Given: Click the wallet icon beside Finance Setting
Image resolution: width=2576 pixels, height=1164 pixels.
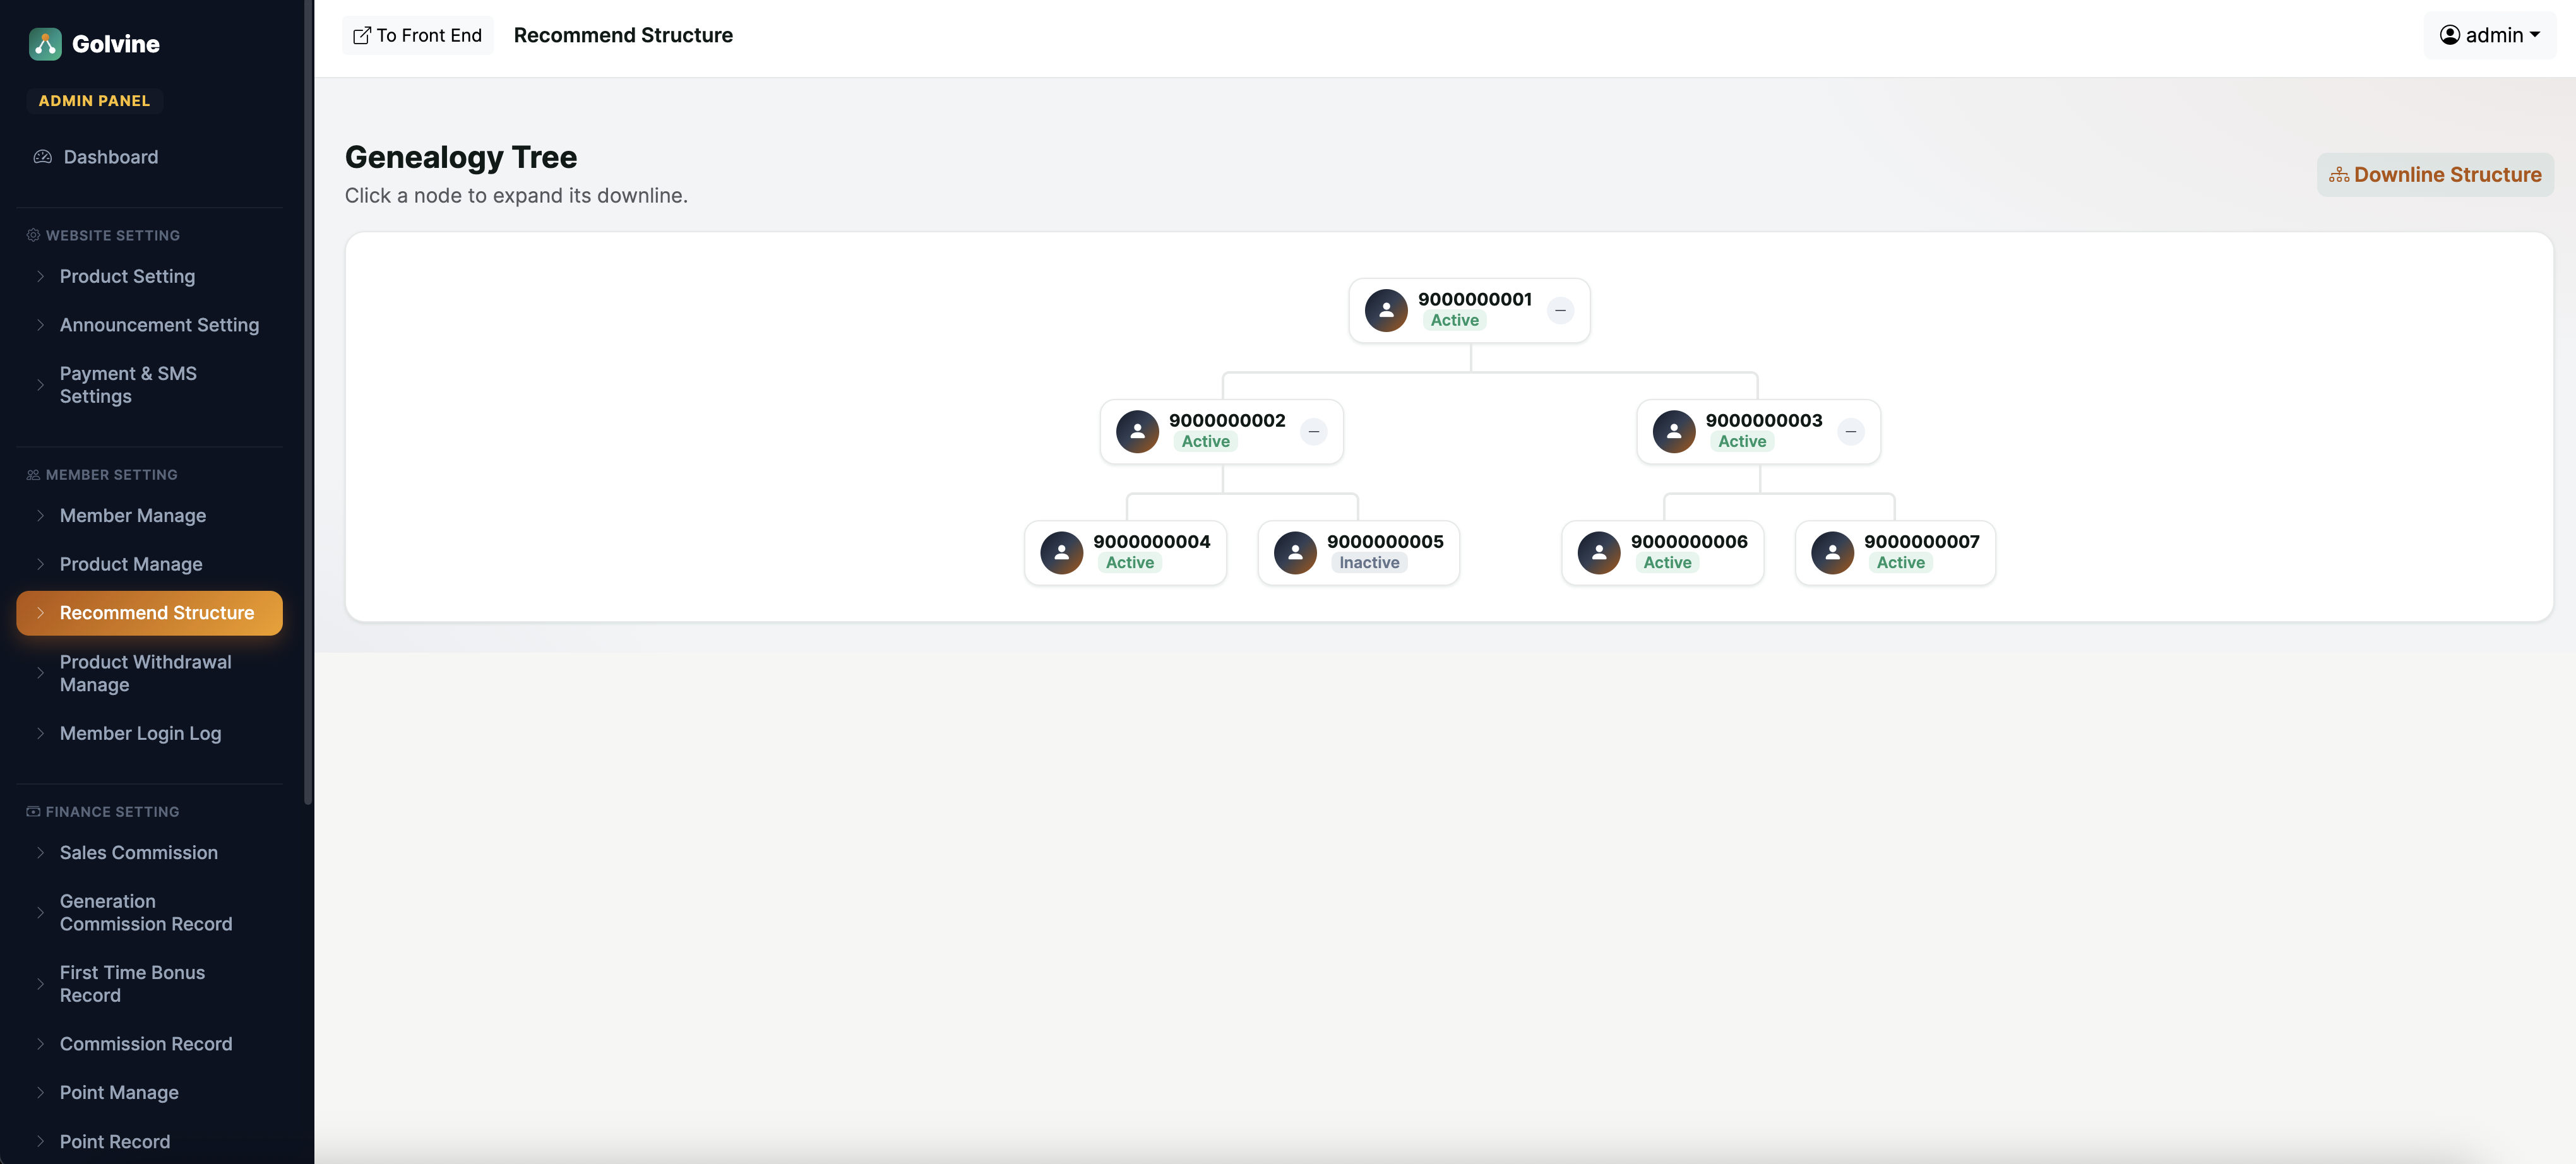Looking at the screenshot, I should (x=33, y=812).
